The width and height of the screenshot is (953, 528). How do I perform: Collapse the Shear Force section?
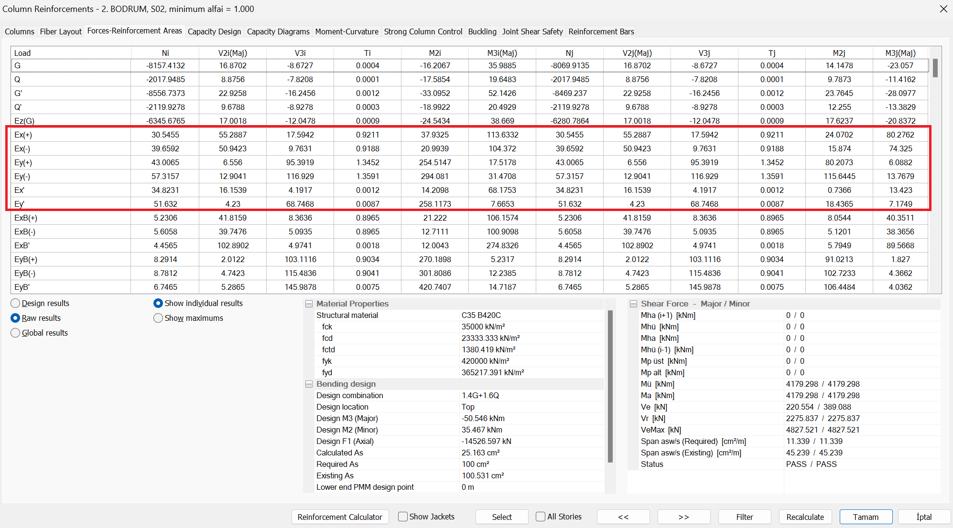pos(634,304)
